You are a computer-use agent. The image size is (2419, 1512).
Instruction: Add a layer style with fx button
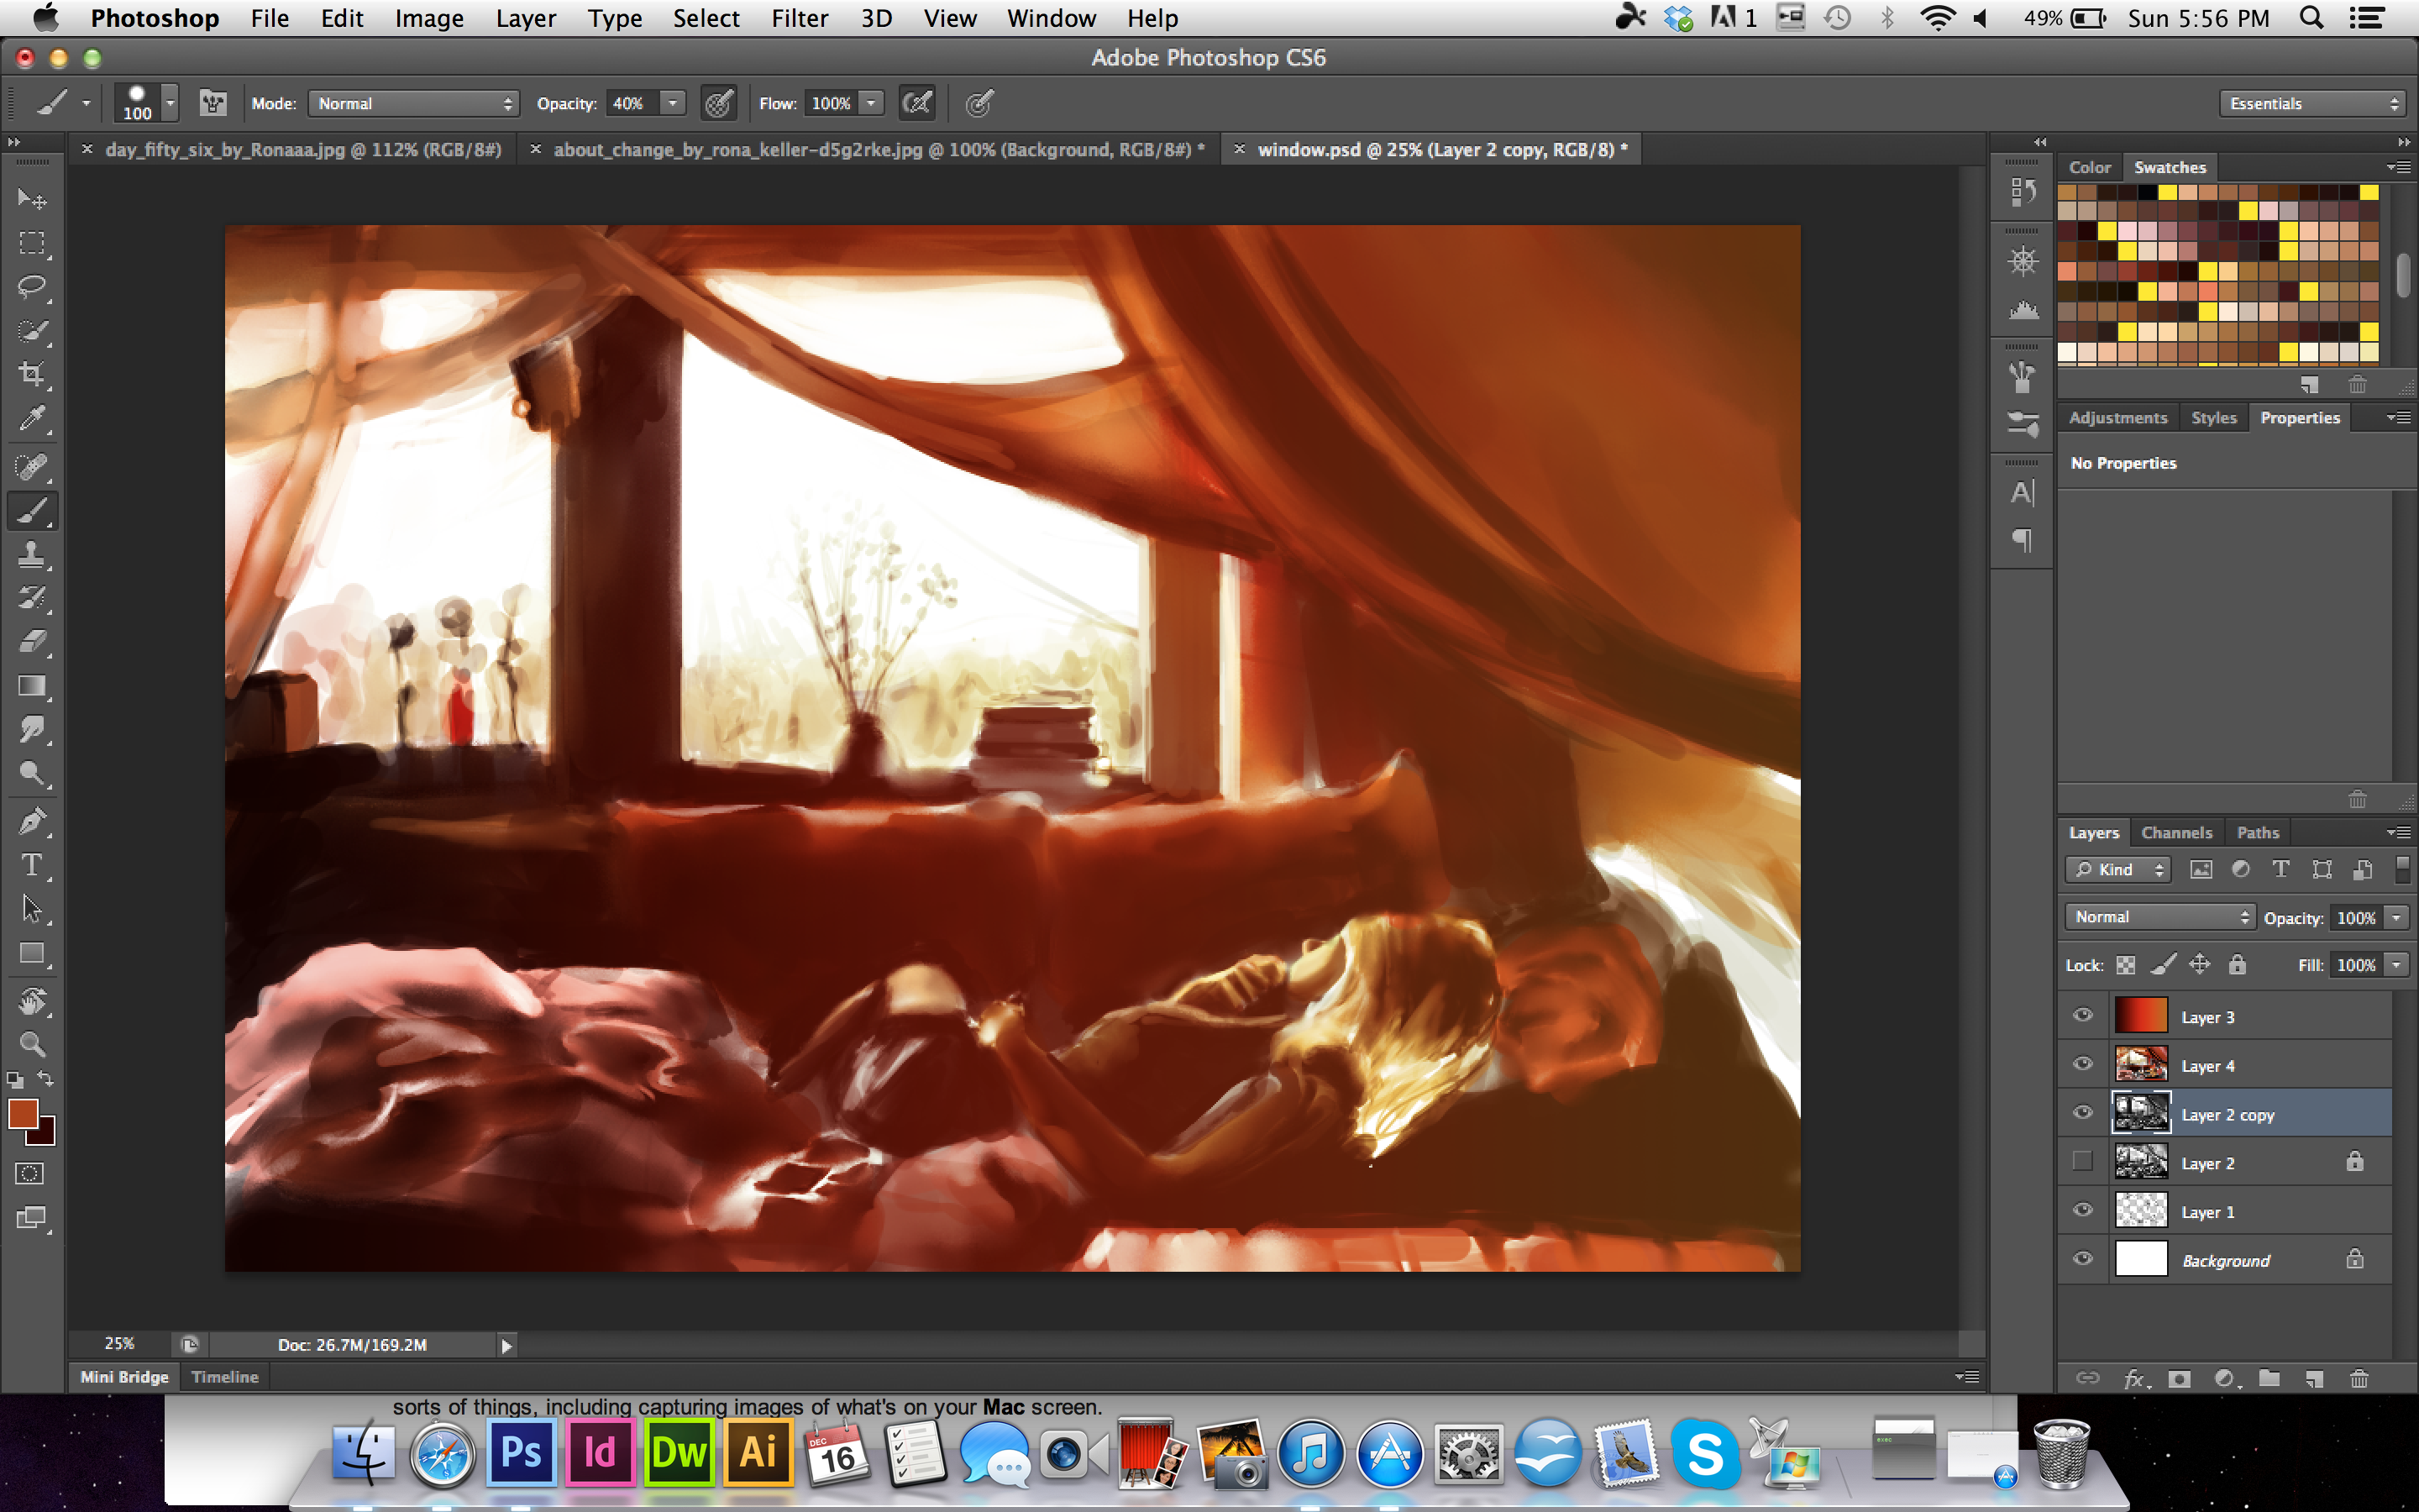coord(2134,1379)
